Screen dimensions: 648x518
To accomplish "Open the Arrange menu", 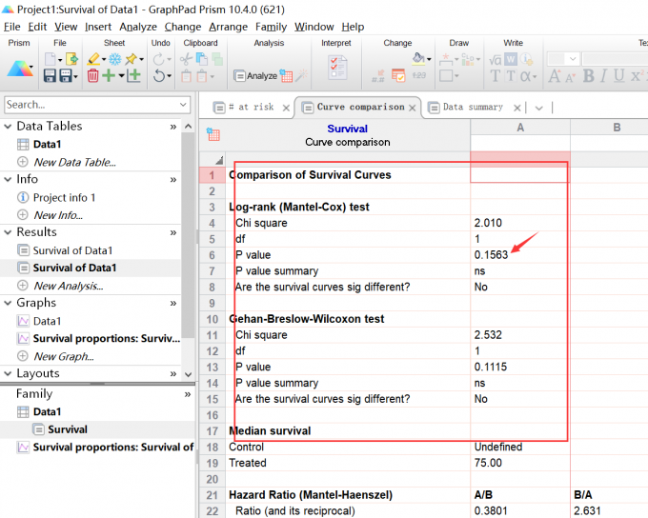I will [x=228, y=27].
